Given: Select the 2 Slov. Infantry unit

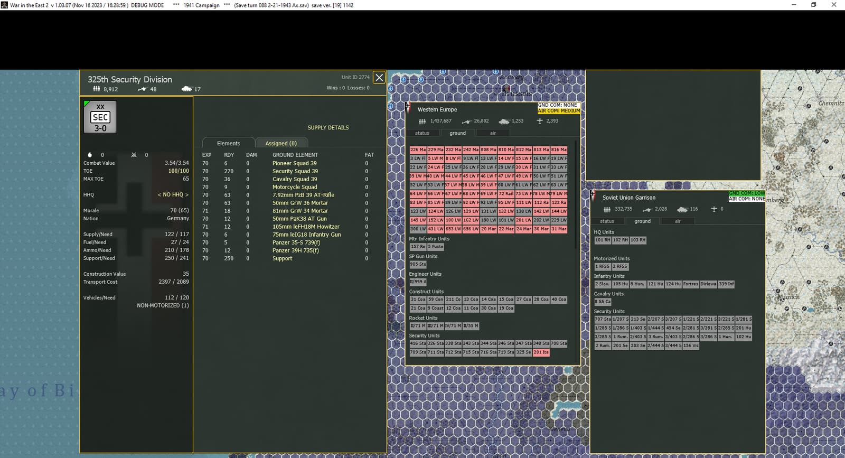Looking at the screenshot, I should pyautogui.click(x=603, y=284).
